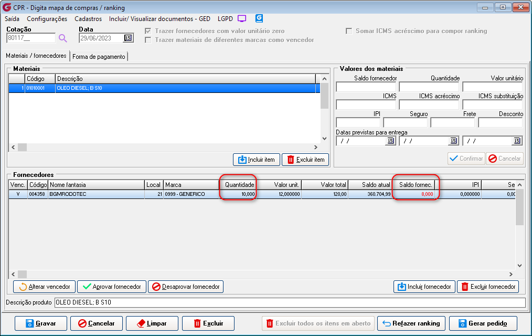
Task: Click Cancelar button in Valores dos materiais
Action: [505, 159]
